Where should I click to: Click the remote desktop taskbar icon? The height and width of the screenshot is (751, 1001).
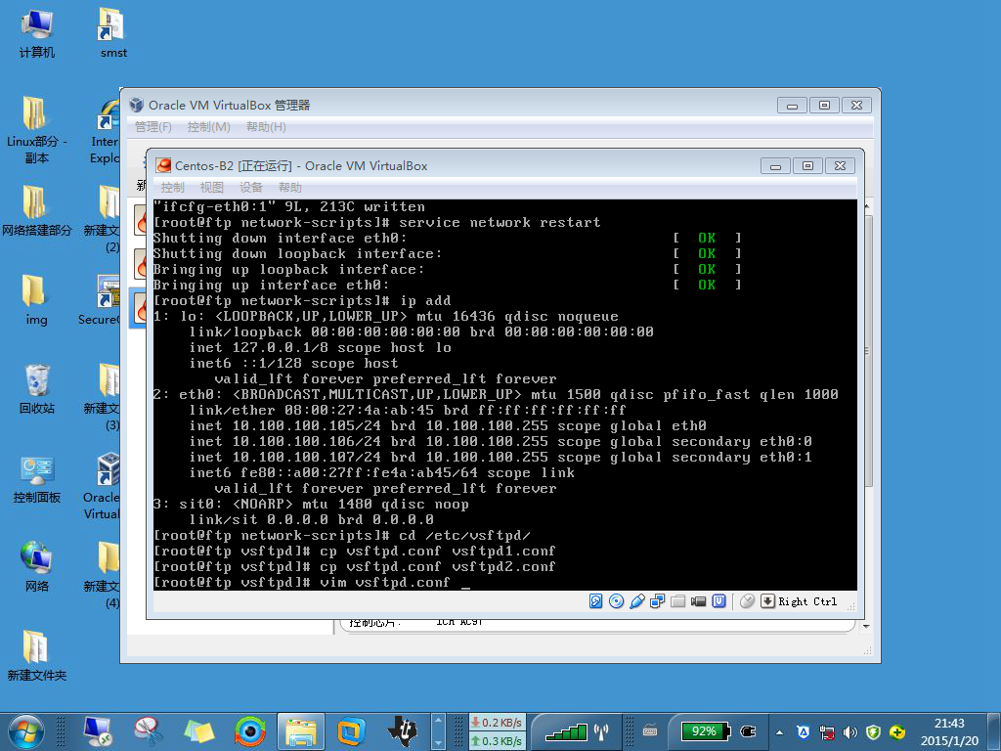[x=98, y=731]
